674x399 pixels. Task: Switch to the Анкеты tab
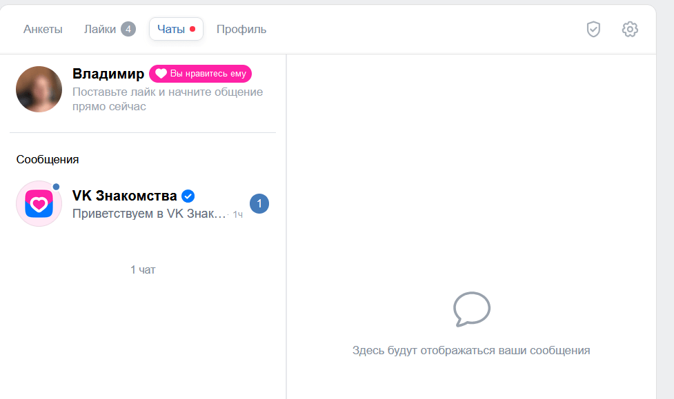pos(43,30)
